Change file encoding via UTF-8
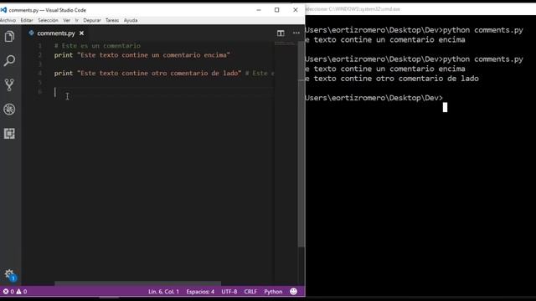The image size is (536, 301). 229,292
